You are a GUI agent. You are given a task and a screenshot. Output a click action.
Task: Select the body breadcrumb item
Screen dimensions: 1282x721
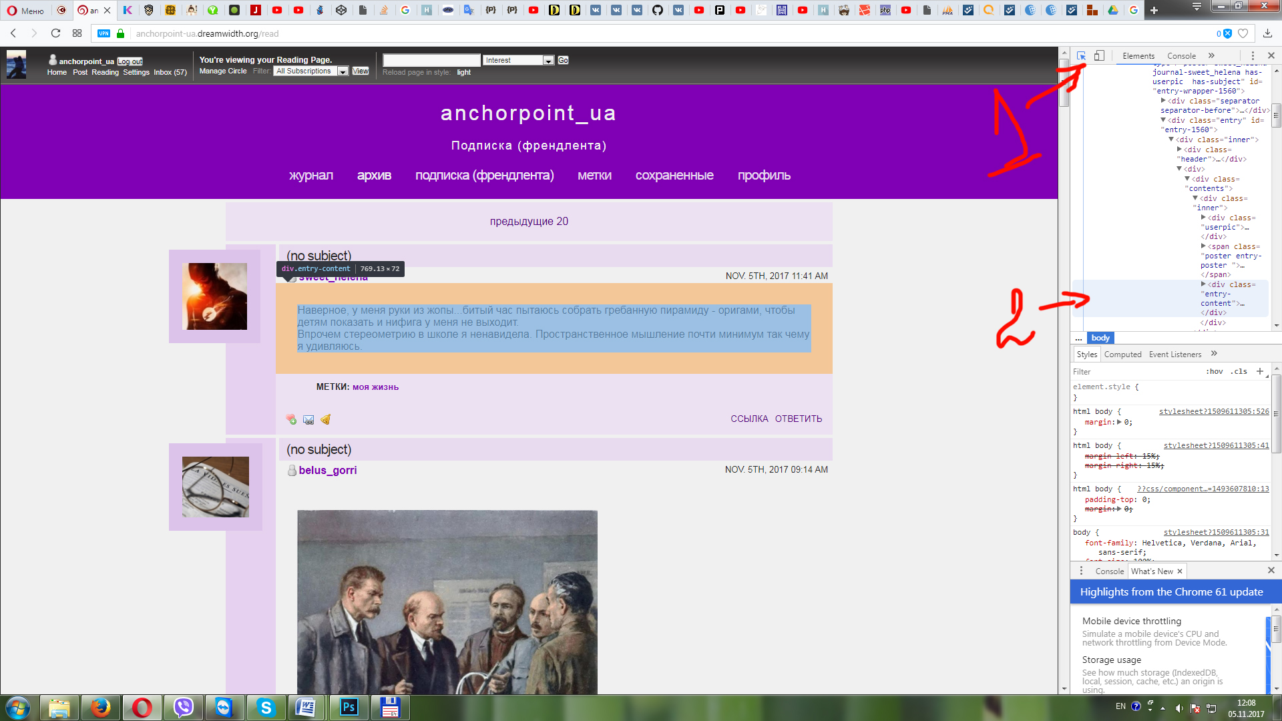[1100, 338]
